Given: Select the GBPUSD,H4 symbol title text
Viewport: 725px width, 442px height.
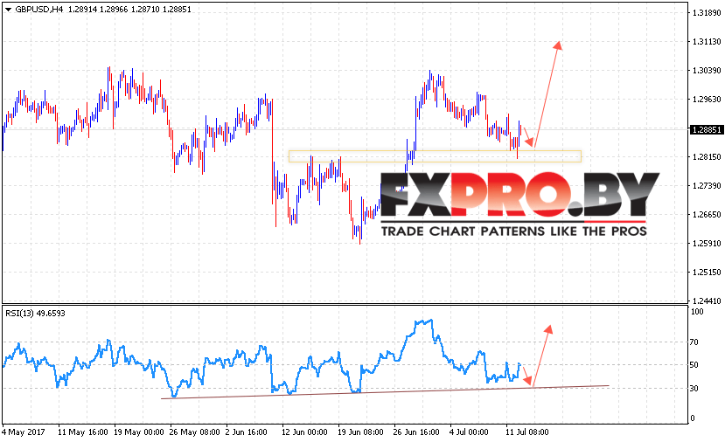Looking at the screenshot, I should (38, 10).
